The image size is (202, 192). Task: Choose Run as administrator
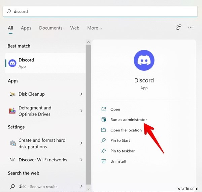[129, 120]
